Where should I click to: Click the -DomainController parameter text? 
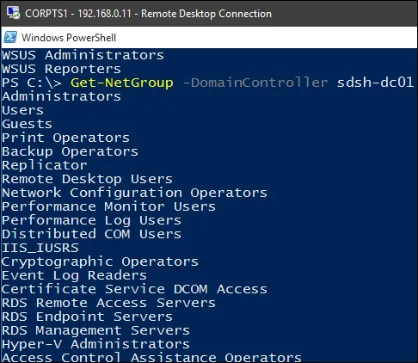point(255,83)
